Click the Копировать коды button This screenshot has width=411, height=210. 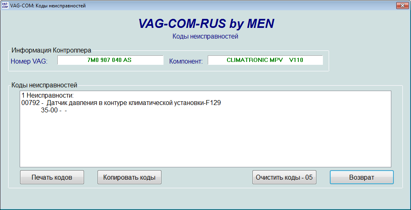click(129, 177)
